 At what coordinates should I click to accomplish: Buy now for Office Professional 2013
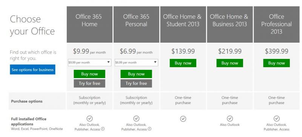(277, 63)
